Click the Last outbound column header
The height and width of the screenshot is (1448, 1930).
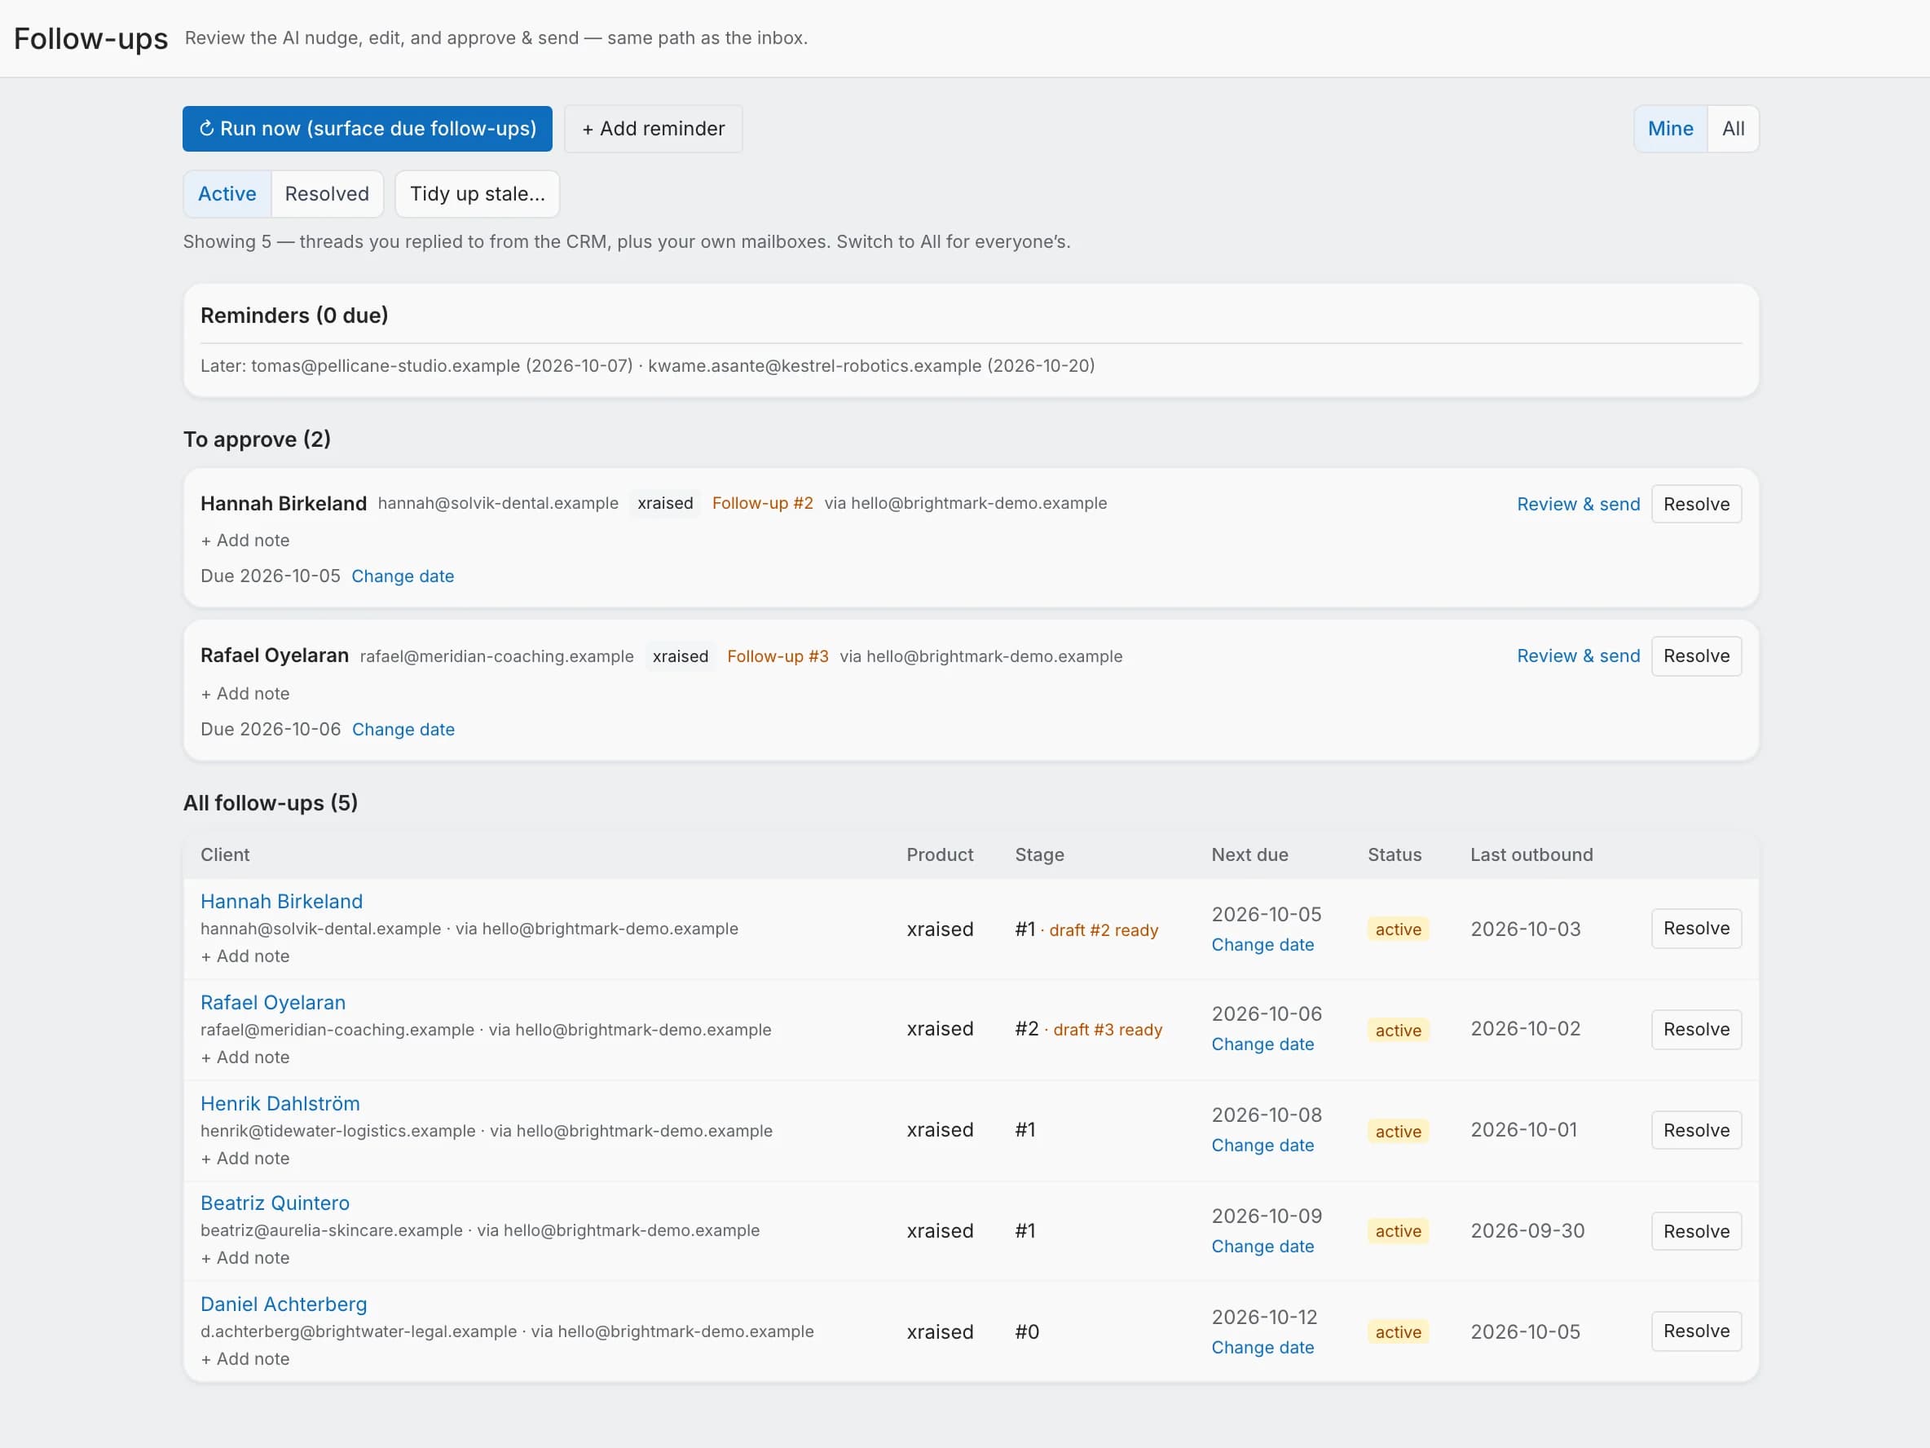(x=1531, y=854)
